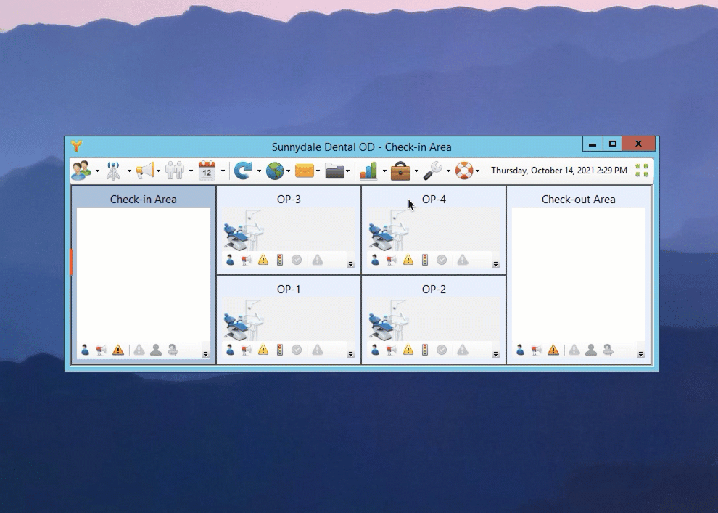The height and width of the screenshot is (513, 718).
Task: Click the dental chair image in OP-2
Action: 389,320
